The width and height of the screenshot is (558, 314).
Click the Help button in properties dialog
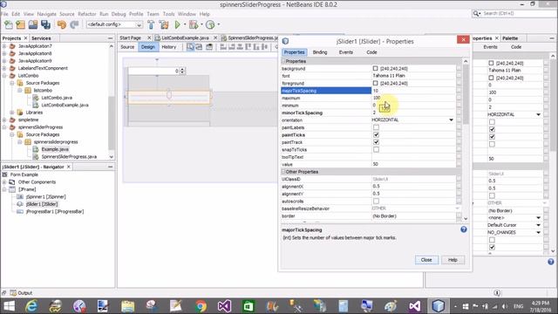coord(453,260)
